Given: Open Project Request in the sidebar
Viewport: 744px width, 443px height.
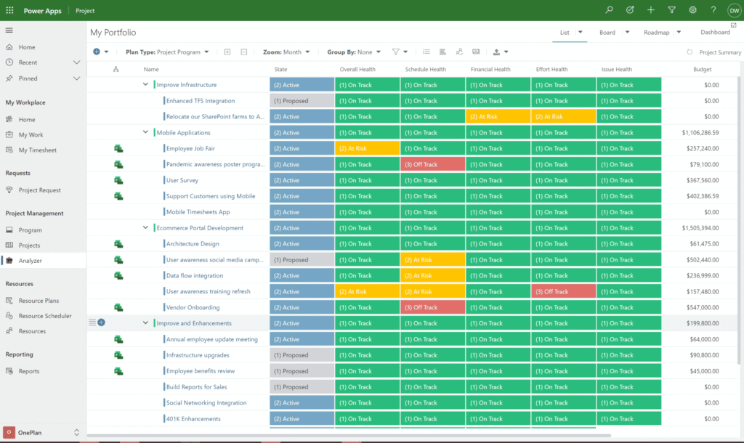Looking at the screenshot, I should pos(40,190).
